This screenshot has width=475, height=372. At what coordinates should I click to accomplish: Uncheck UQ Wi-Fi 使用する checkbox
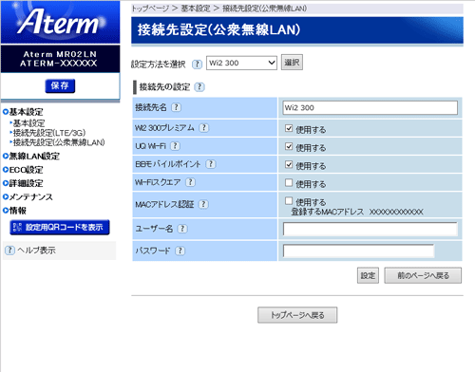pyautogui.click(x=289, y=146)
